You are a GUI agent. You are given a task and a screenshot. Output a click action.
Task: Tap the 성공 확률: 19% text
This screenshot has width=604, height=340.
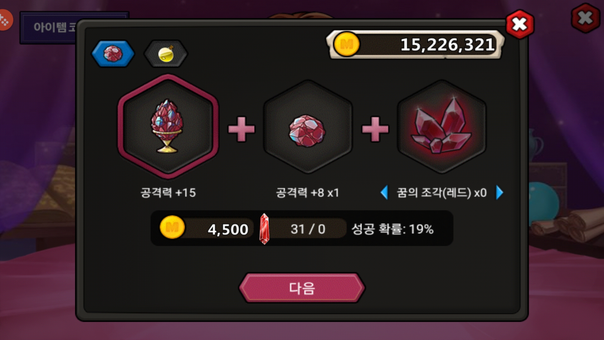pos(392,229)
